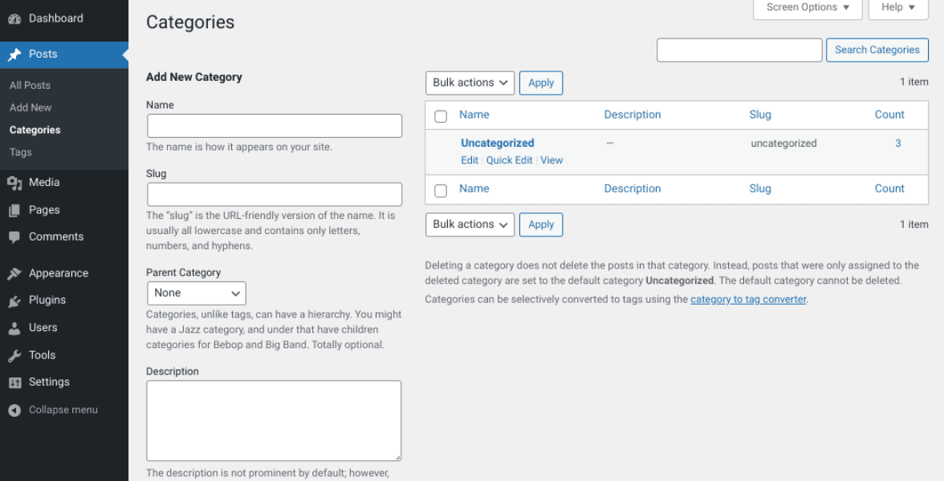Screen dimensions: 944x481
Task: Expand the Parent Category dropdown
Action: [x=196, y=293]
